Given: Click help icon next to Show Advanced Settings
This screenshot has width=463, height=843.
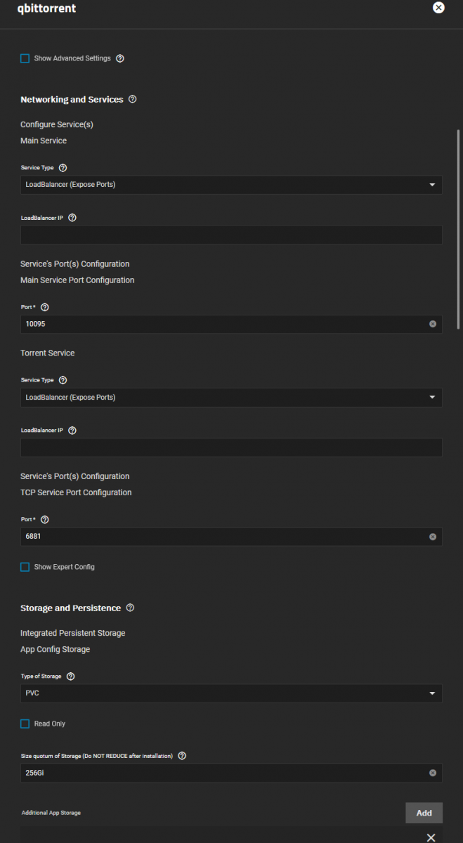Looking at the screenshot, I should tap(120, 58).
